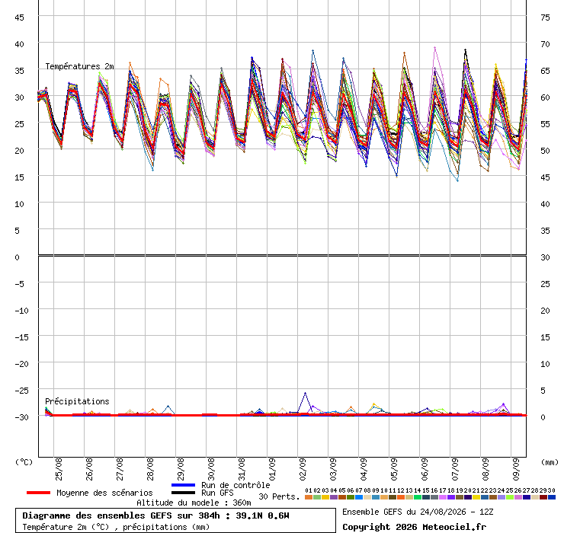Select the 01/09 date label on axis
The image size is (564, 533).
point(272,469)
